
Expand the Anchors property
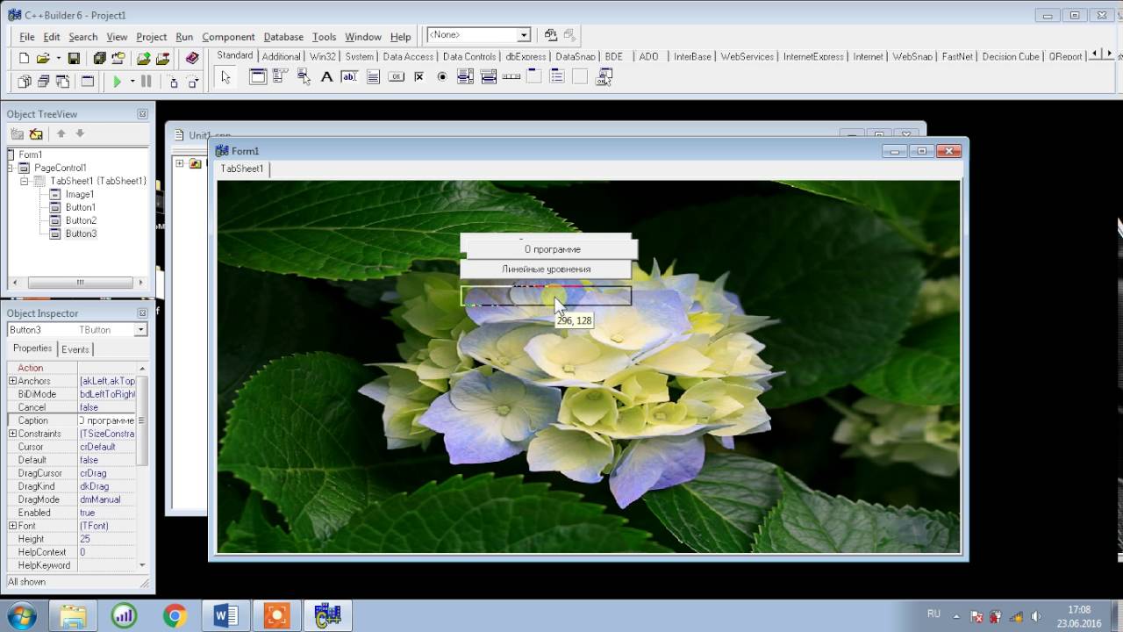pos(12,381)
